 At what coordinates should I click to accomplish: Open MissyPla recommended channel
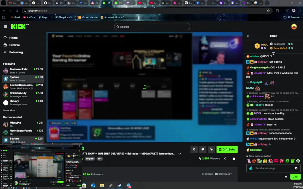[23, 124]
